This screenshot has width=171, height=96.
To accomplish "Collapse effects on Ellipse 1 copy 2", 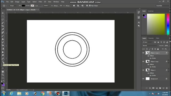I will [169, 53].
